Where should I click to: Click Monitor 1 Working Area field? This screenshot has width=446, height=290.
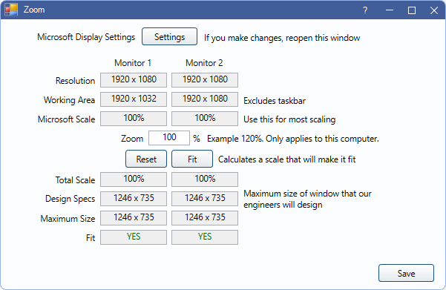(x=134, y=99)
